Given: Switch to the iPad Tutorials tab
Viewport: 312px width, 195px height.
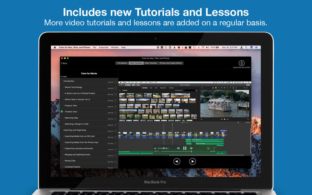Looking at the screenshot, I should point(151,63).
